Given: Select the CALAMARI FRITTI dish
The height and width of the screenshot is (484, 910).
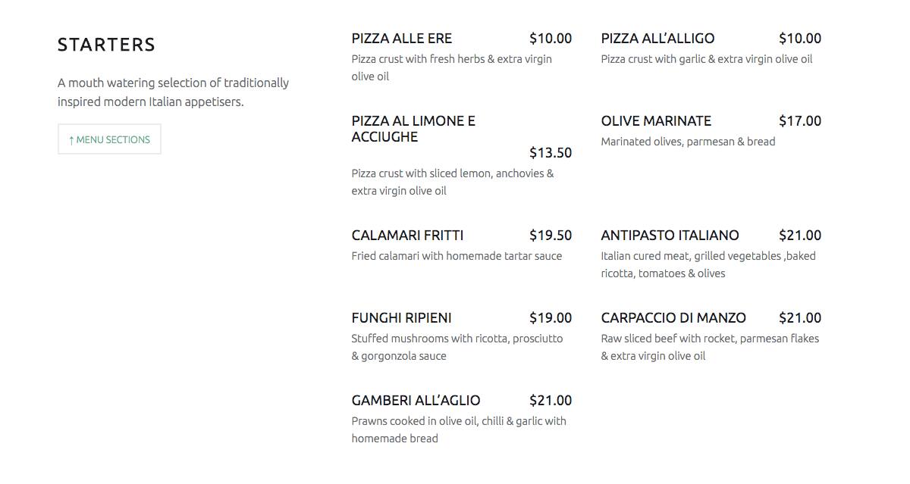Looking at the screenshot, I should click(x=408, y=235).
